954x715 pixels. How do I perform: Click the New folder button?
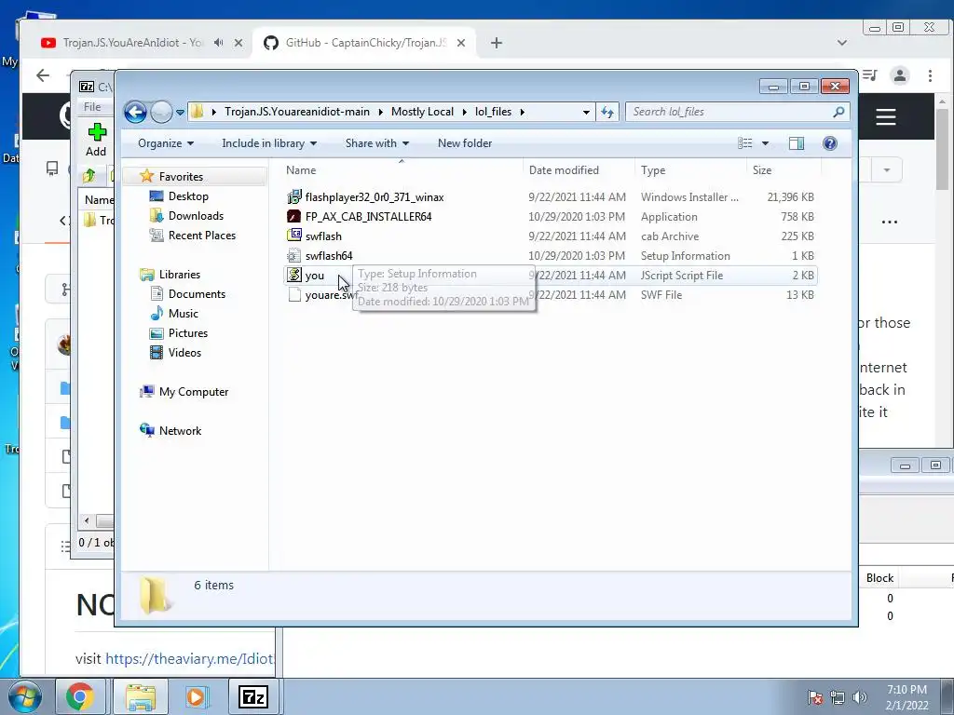[x=465, y=143]
